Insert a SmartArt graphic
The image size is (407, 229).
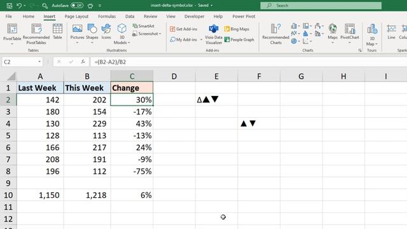click(144, 26)
